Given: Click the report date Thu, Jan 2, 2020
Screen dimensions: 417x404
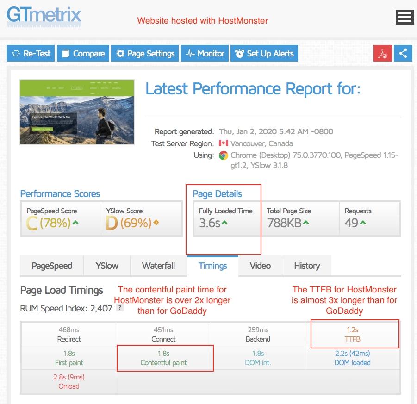Looking at the screenshot, I should coord(276,131).
